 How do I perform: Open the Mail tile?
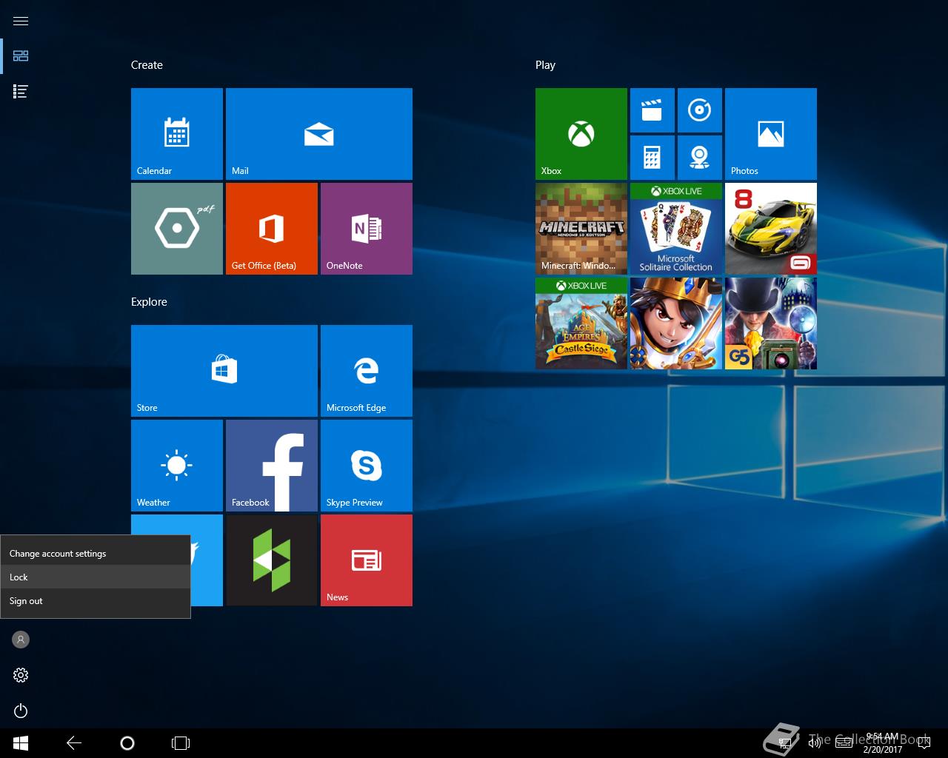(319, 134)
